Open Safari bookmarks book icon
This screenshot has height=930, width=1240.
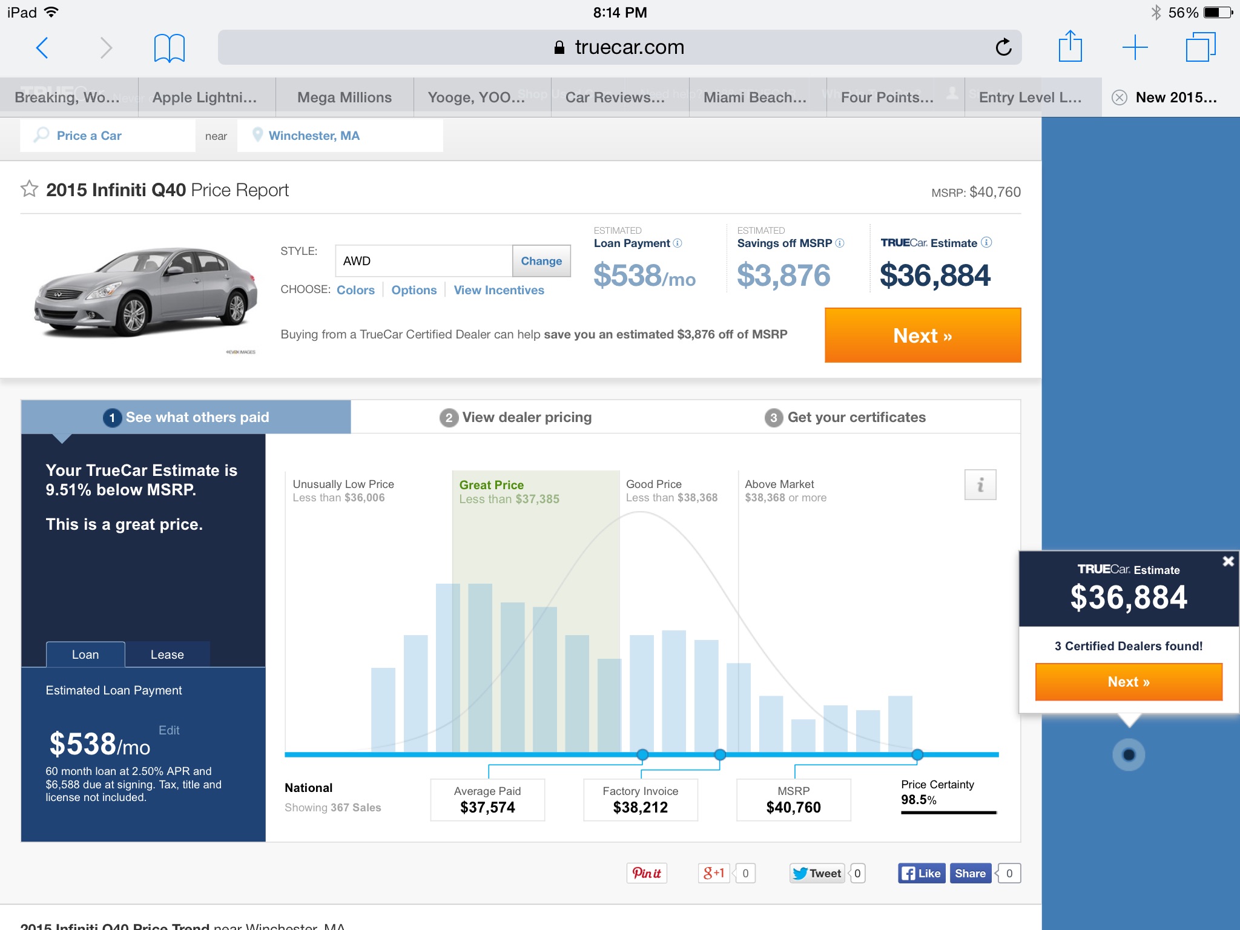pyautogui.click(x=169, y=48)
